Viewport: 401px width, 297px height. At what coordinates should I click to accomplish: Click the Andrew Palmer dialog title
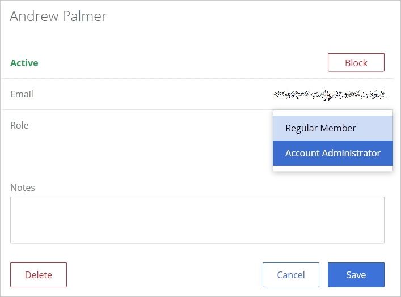click(x=58, y=16)
